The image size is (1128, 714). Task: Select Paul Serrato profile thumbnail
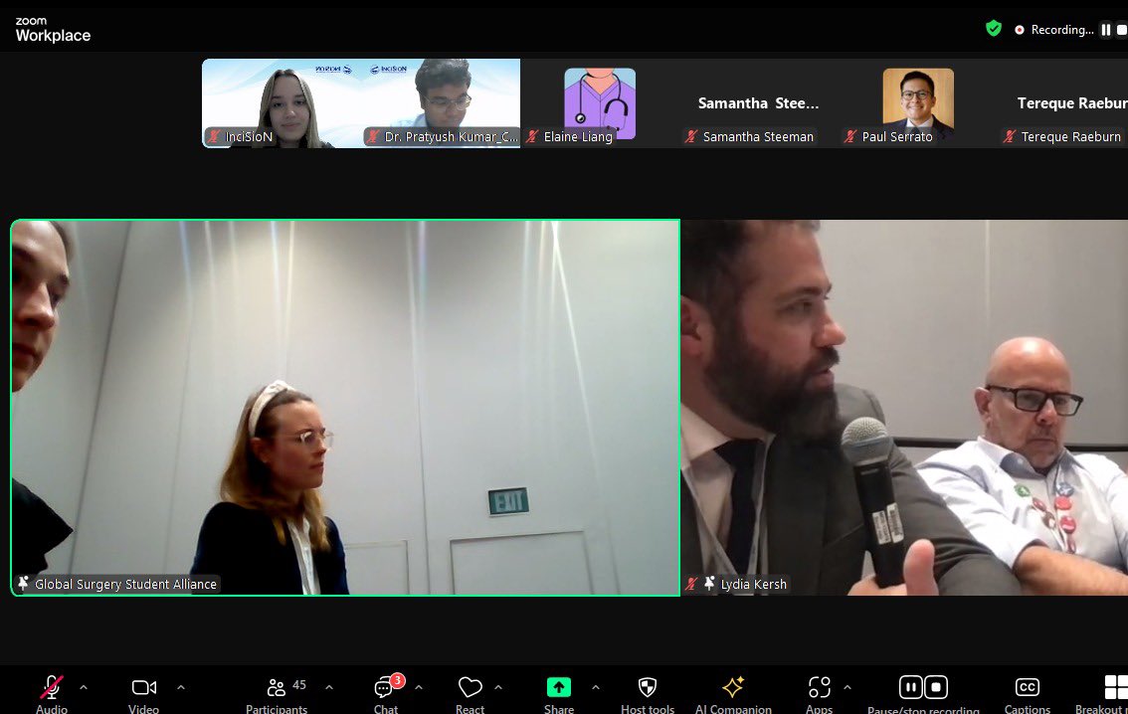coord(918,103)
